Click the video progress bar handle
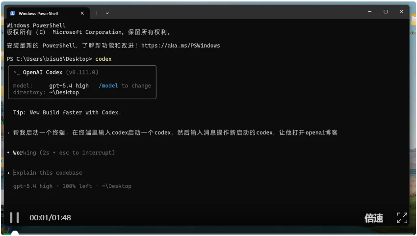417x236 pixels. click(x=15, y=234)
